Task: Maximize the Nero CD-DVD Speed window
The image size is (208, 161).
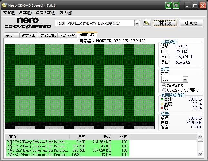Action: (195, 5)
